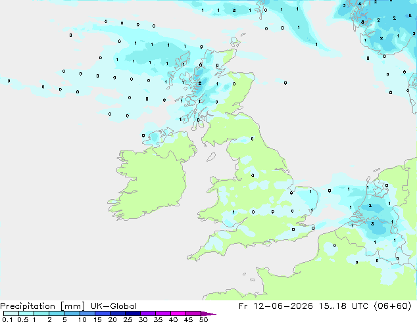
Task: Click the 35–40 mm legend color swatch
Action: [162, 313]
